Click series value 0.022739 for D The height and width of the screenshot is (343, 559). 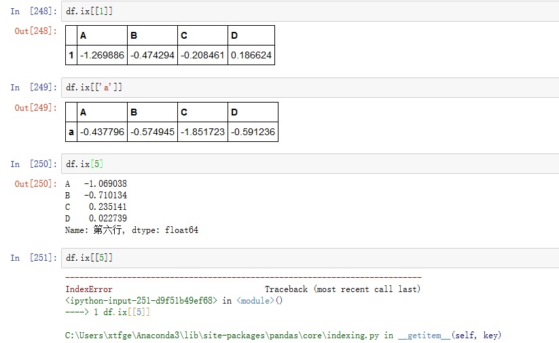pos(108,218)
